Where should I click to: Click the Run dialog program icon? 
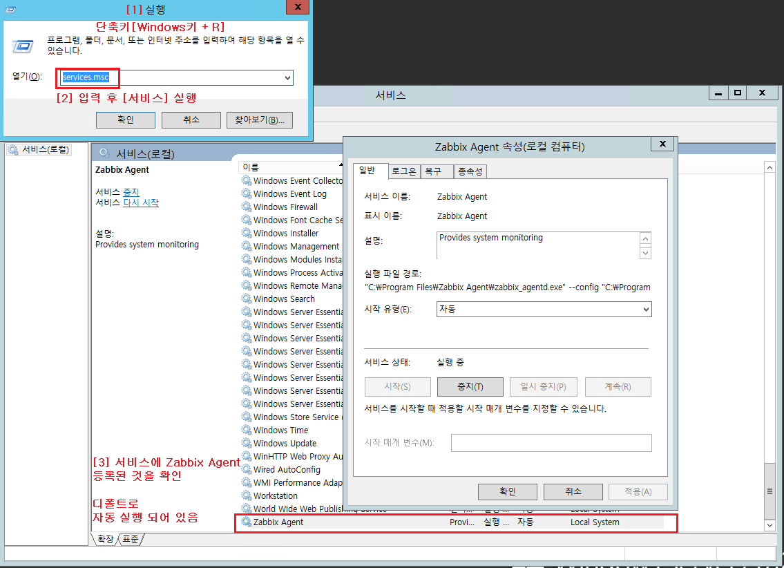[23, 46]
